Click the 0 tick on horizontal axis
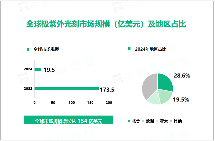 (35, 103)
